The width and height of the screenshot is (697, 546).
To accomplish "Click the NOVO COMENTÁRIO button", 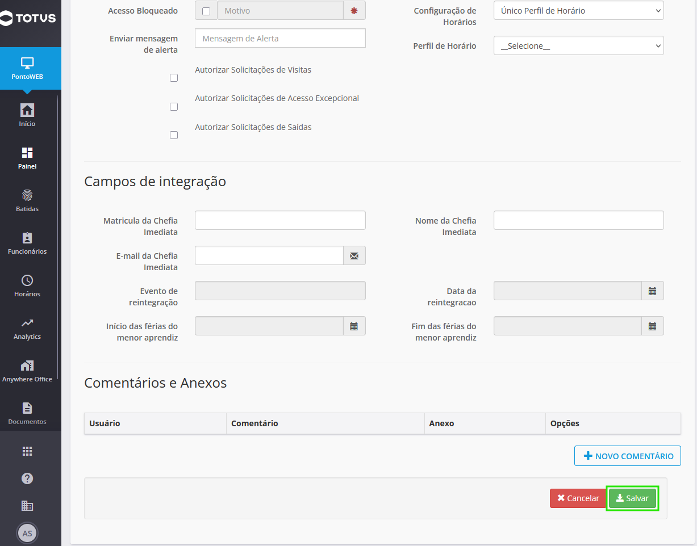I will point(628,456).
